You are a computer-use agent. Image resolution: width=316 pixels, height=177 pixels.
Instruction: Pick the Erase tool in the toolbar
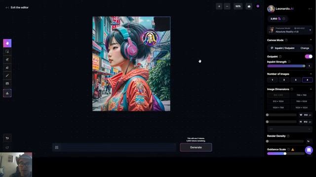tap(7, 68)
